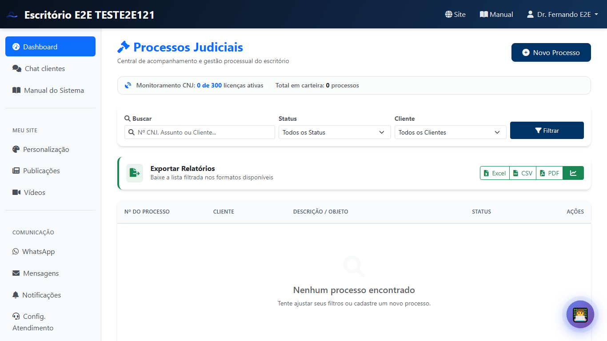Click the Filtrar button
607x341 pixels.
[547, 131]
